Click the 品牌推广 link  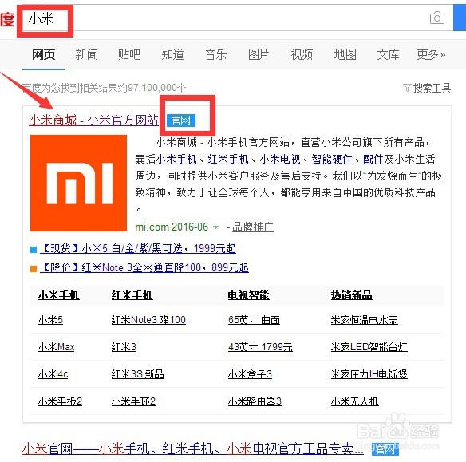pyautogui.click(x=253, y=227)
